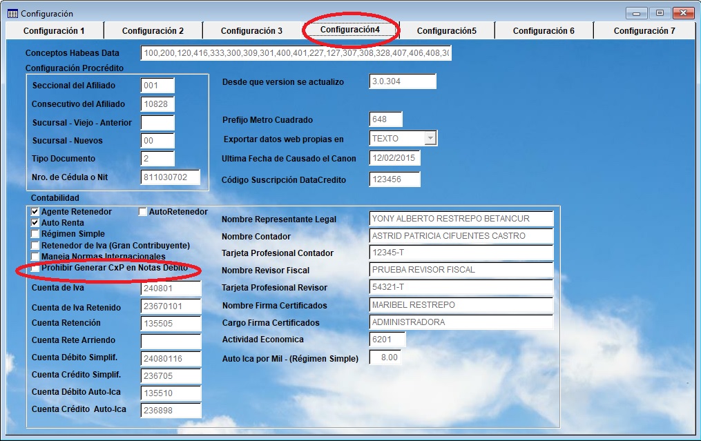
Task: Click the Configuración window title icon
Action: click(x=12, y=13)
